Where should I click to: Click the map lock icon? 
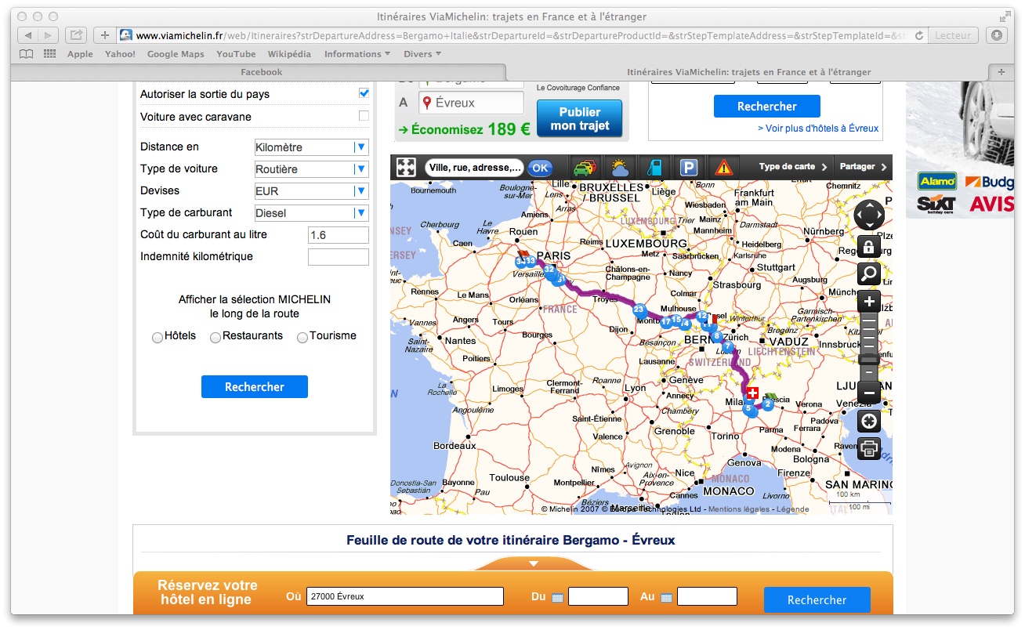coord(868,248)
